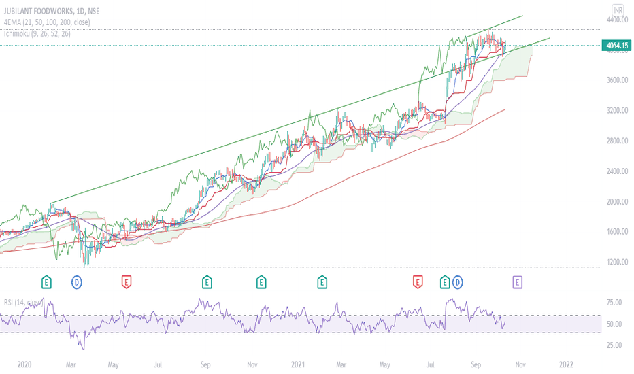Click the RSI 50.00 scale label
The image size is (634, 374).
[614, 324]
